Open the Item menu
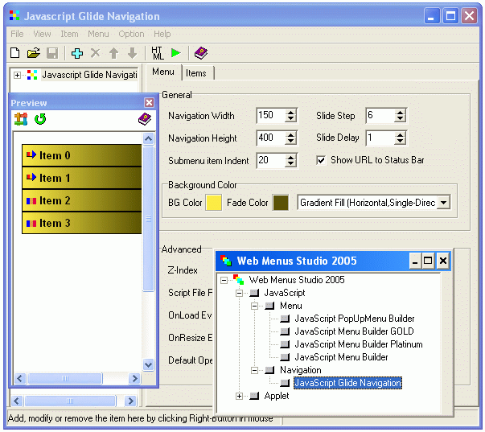The height and width of the screenshot is (432, 485). coord(69,34)
